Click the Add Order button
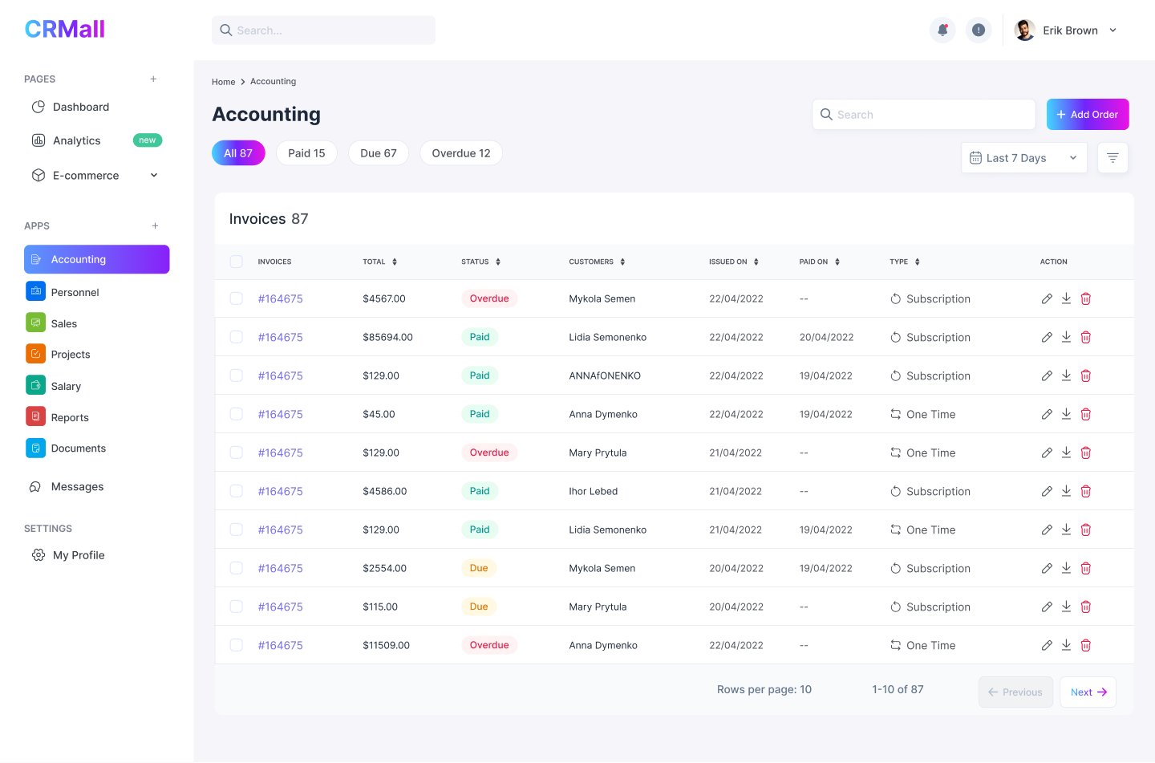Viewport: 1155px width, 763px height. tap(1087, 115)
